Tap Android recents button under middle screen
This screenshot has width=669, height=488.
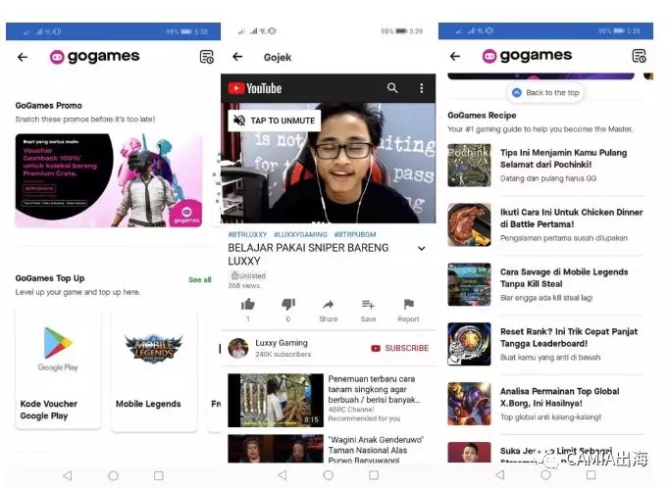click(374, 475)
